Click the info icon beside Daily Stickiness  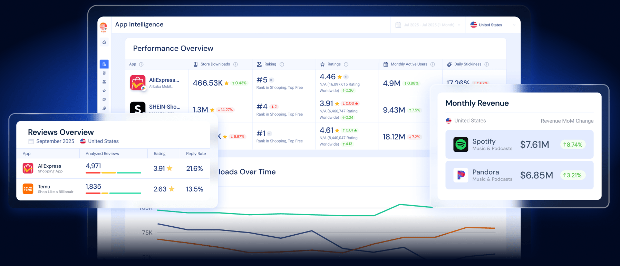pos(486,64)
